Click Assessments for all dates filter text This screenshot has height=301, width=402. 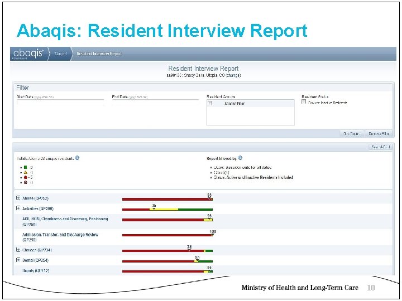coord(248,167)
